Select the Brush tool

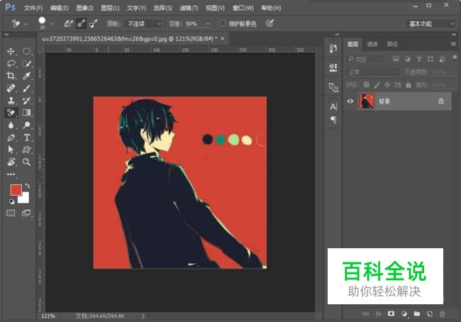coord(26,88)
